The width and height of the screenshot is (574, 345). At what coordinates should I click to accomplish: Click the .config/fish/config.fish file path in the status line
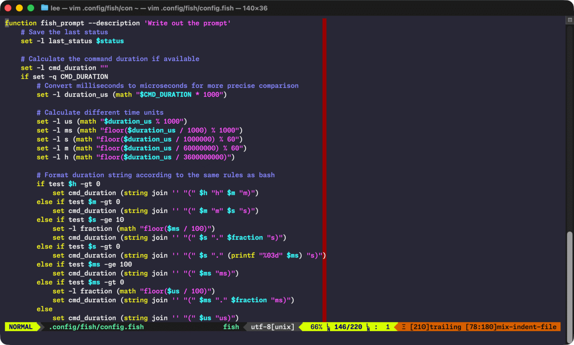[96, 327]
